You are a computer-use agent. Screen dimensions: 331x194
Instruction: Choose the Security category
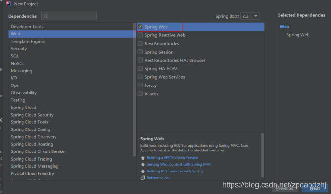point(71,49)
